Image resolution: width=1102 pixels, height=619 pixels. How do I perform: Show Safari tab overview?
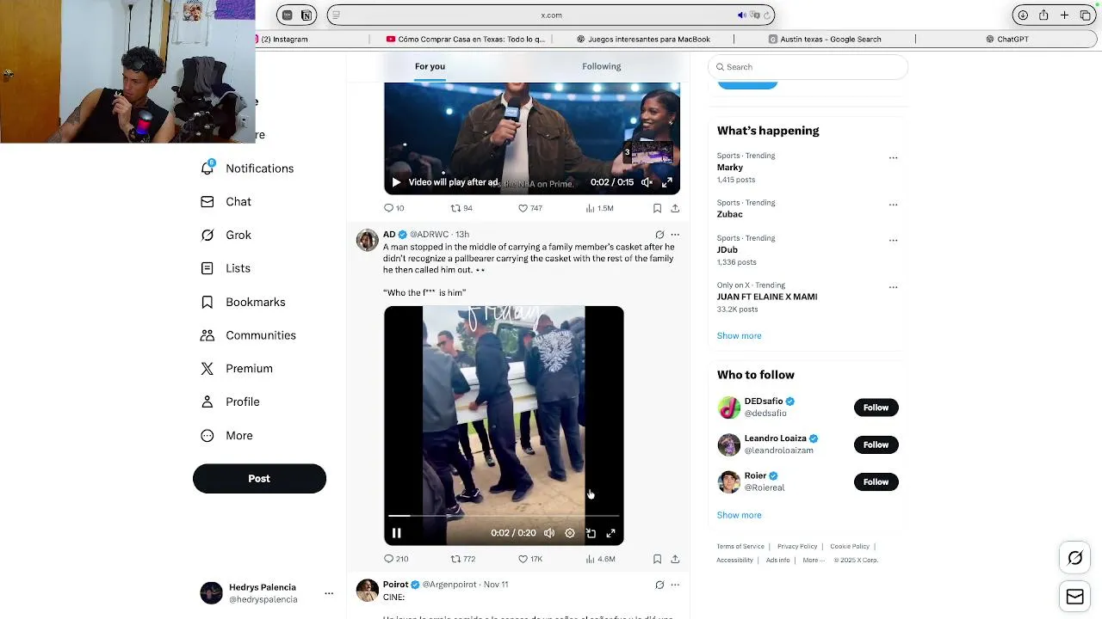[x=1085, y=15]
